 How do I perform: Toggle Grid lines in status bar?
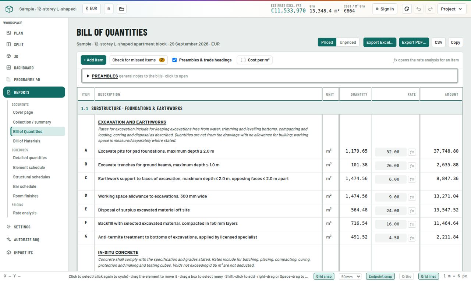tap(428, 276)
